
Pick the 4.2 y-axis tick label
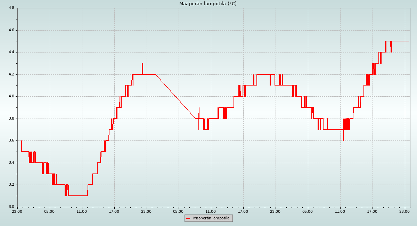[x=11, y=74]
